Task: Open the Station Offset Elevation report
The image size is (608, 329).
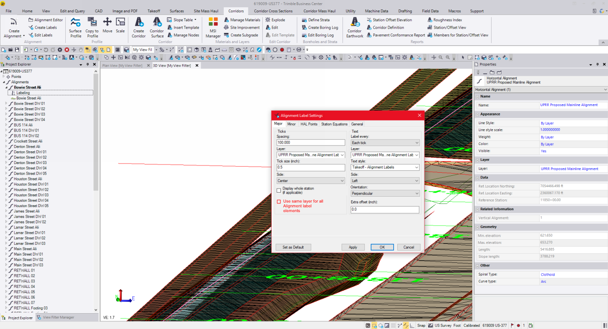Action: (x=389, y=20)
